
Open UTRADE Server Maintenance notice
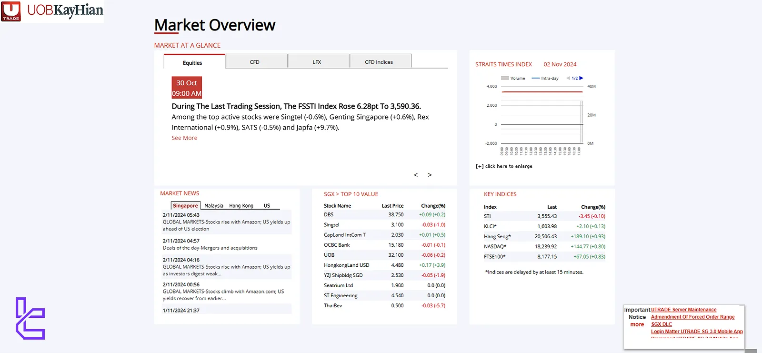coord(683,310)
